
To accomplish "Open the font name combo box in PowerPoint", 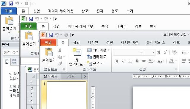I will (128, 52).
